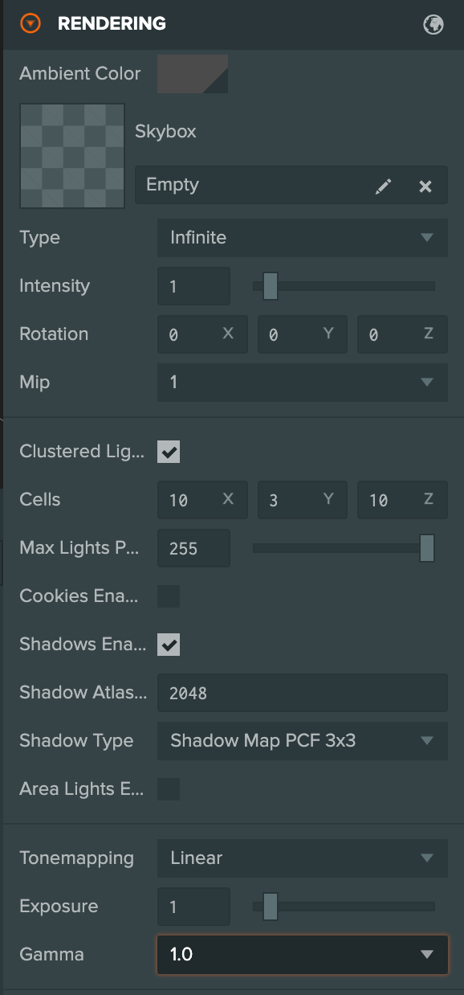Edit the Skybox asset with pencil icon

tap(384, 186)
